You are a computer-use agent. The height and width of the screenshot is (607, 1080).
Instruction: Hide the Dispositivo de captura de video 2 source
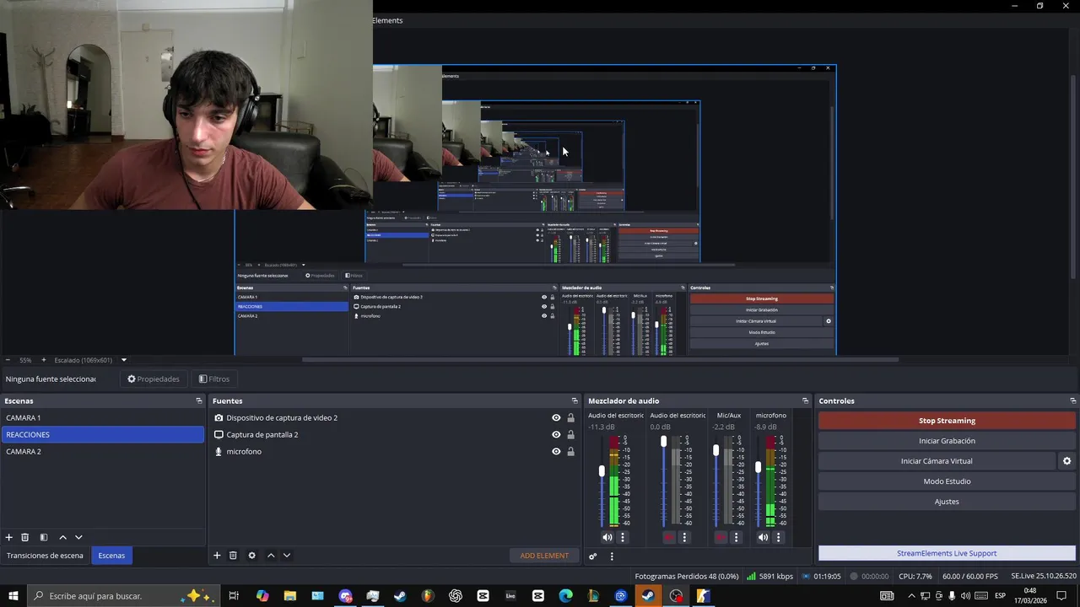coord(556,417)
